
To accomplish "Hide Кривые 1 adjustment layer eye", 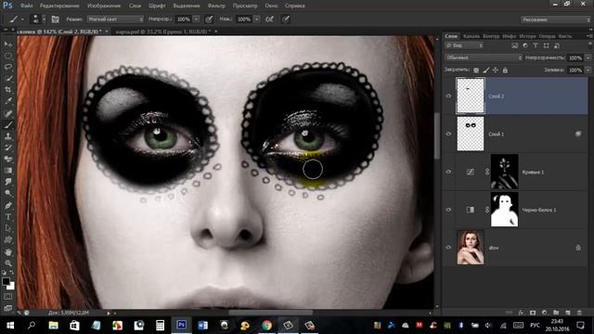I will (x=448, y=172).
